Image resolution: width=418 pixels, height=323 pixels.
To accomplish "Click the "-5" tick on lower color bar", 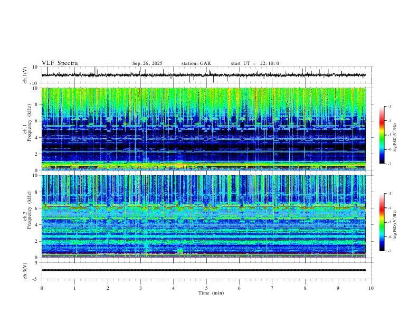I will point(389,222).
